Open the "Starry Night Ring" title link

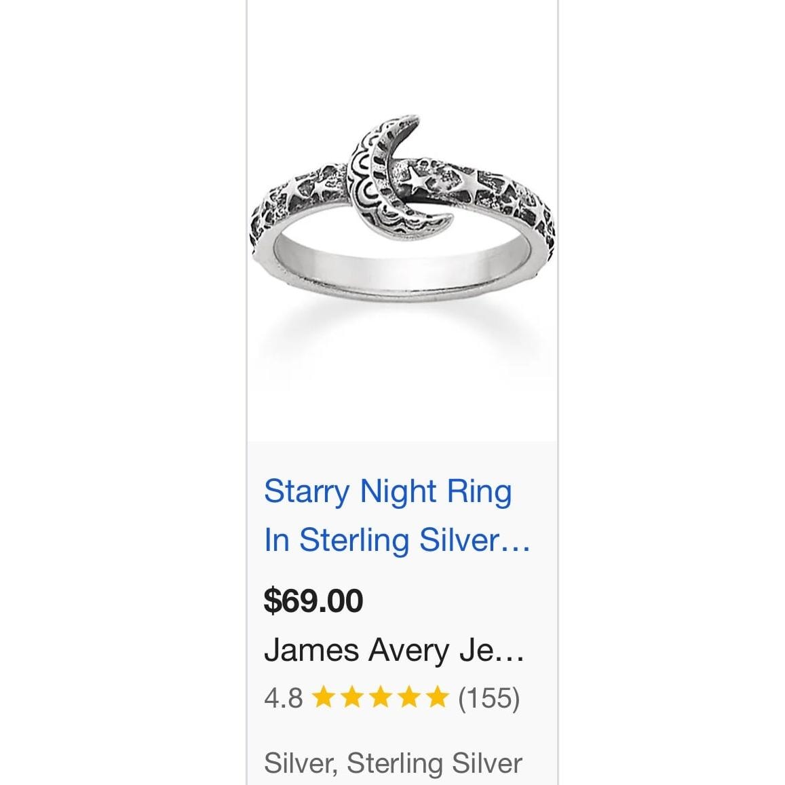point(387,491)
